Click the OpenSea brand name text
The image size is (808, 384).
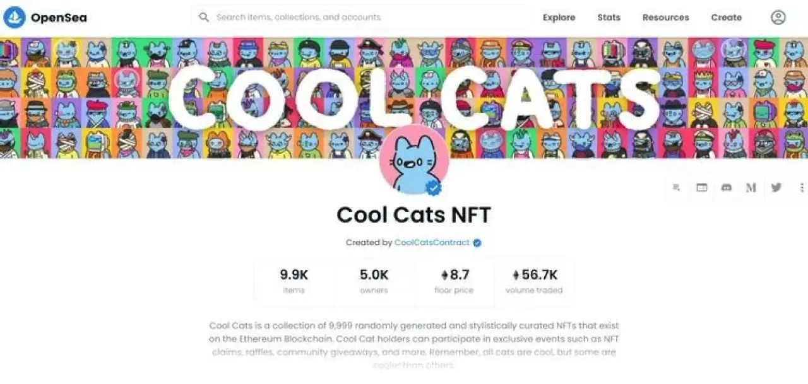click(59, 18)
